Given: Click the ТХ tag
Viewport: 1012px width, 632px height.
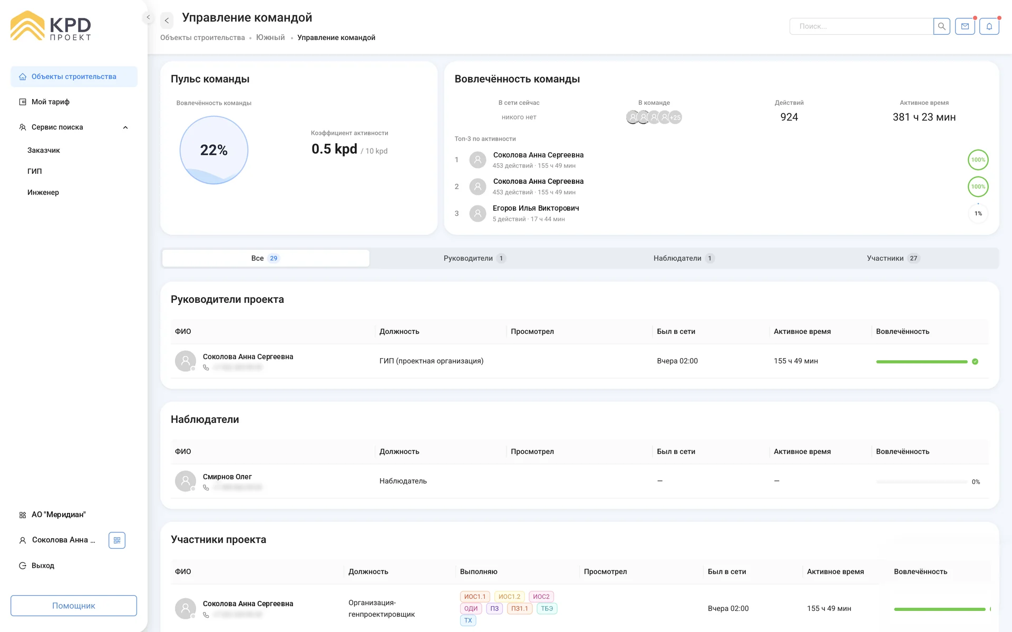Looking at the screenshot, I should click(468, 620).
